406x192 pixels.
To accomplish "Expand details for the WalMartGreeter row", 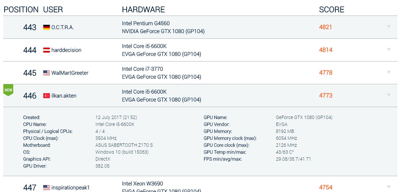I will point(389,72).
